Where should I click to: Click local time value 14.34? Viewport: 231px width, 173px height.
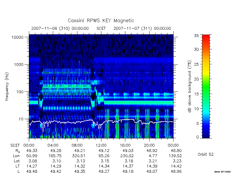point(104,166)
